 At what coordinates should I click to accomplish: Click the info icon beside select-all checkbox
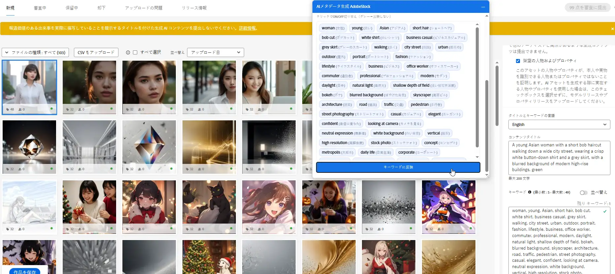(x=128, y=52)
